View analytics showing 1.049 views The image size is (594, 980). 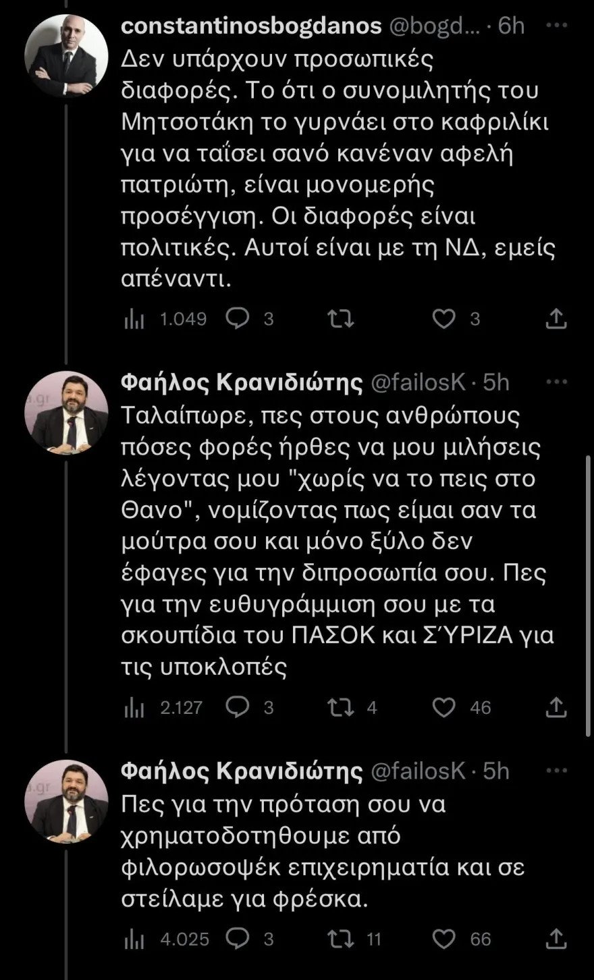point(134,319)
